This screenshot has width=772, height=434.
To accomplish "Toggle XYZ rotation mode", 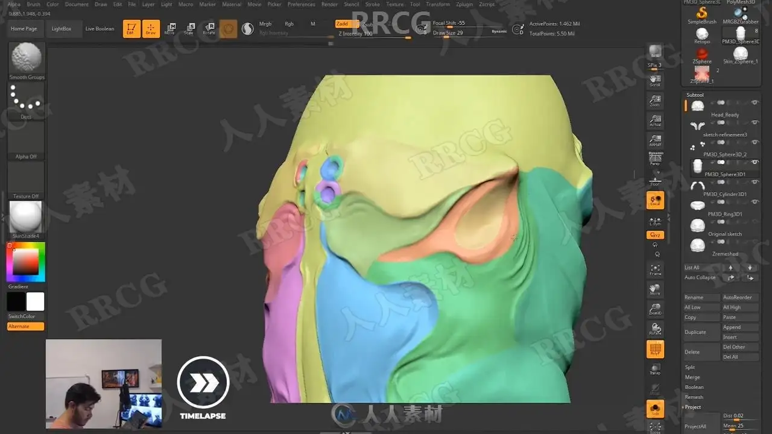I will (655, 235).
